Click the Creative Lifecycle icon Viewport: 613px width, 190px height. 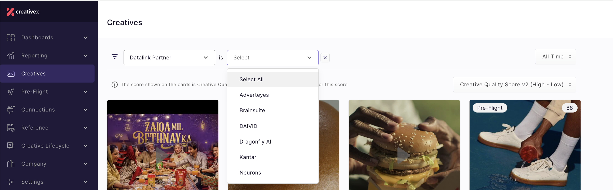[x=11, y=146]
